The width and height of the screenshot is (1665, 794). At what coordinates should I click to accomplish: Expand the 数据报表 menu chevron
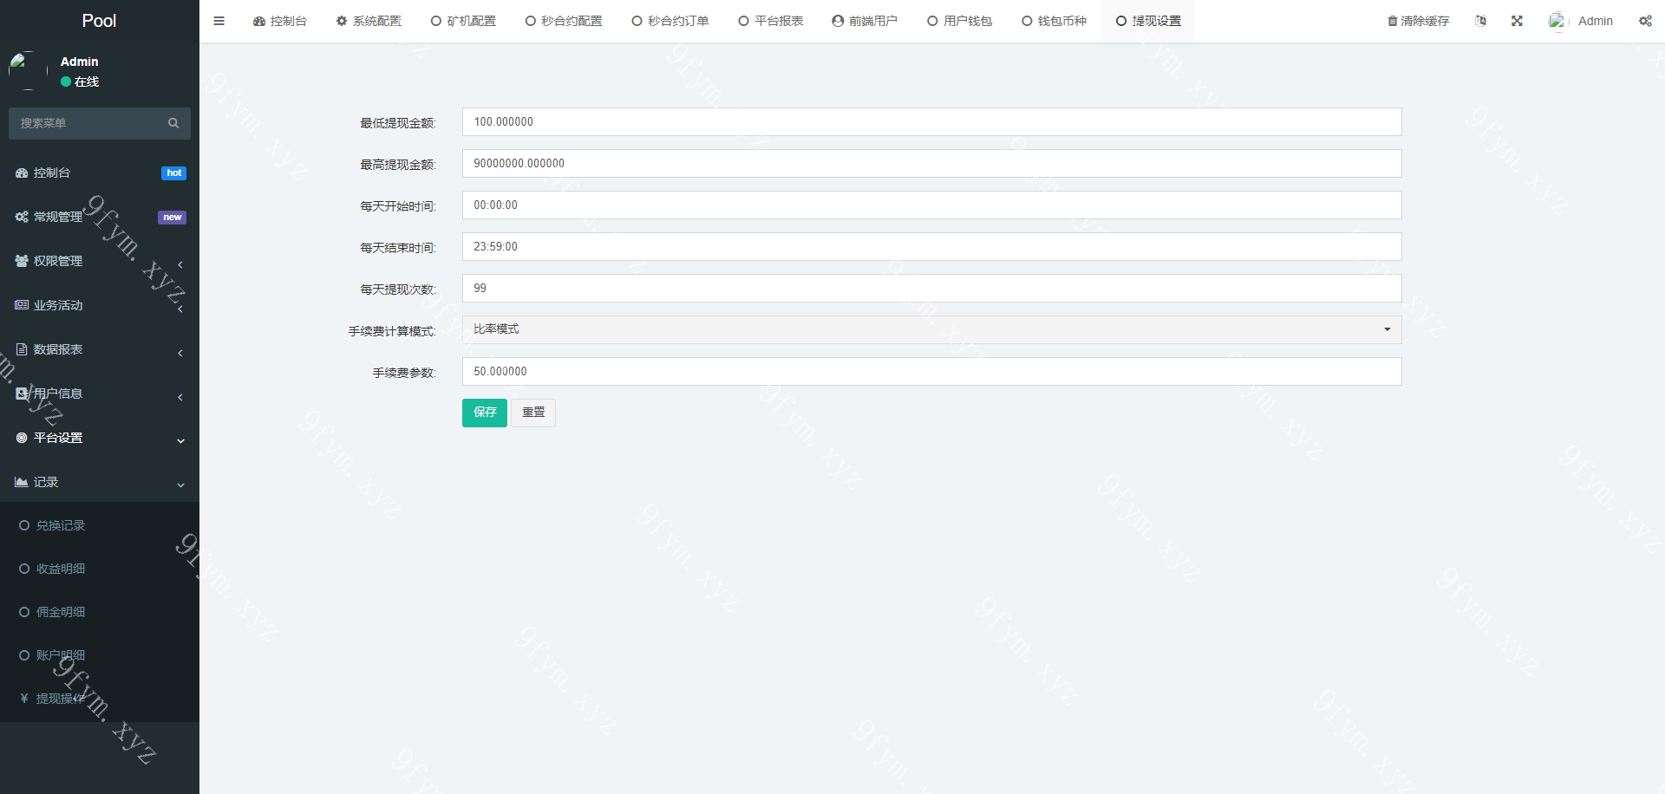point(180,353)
